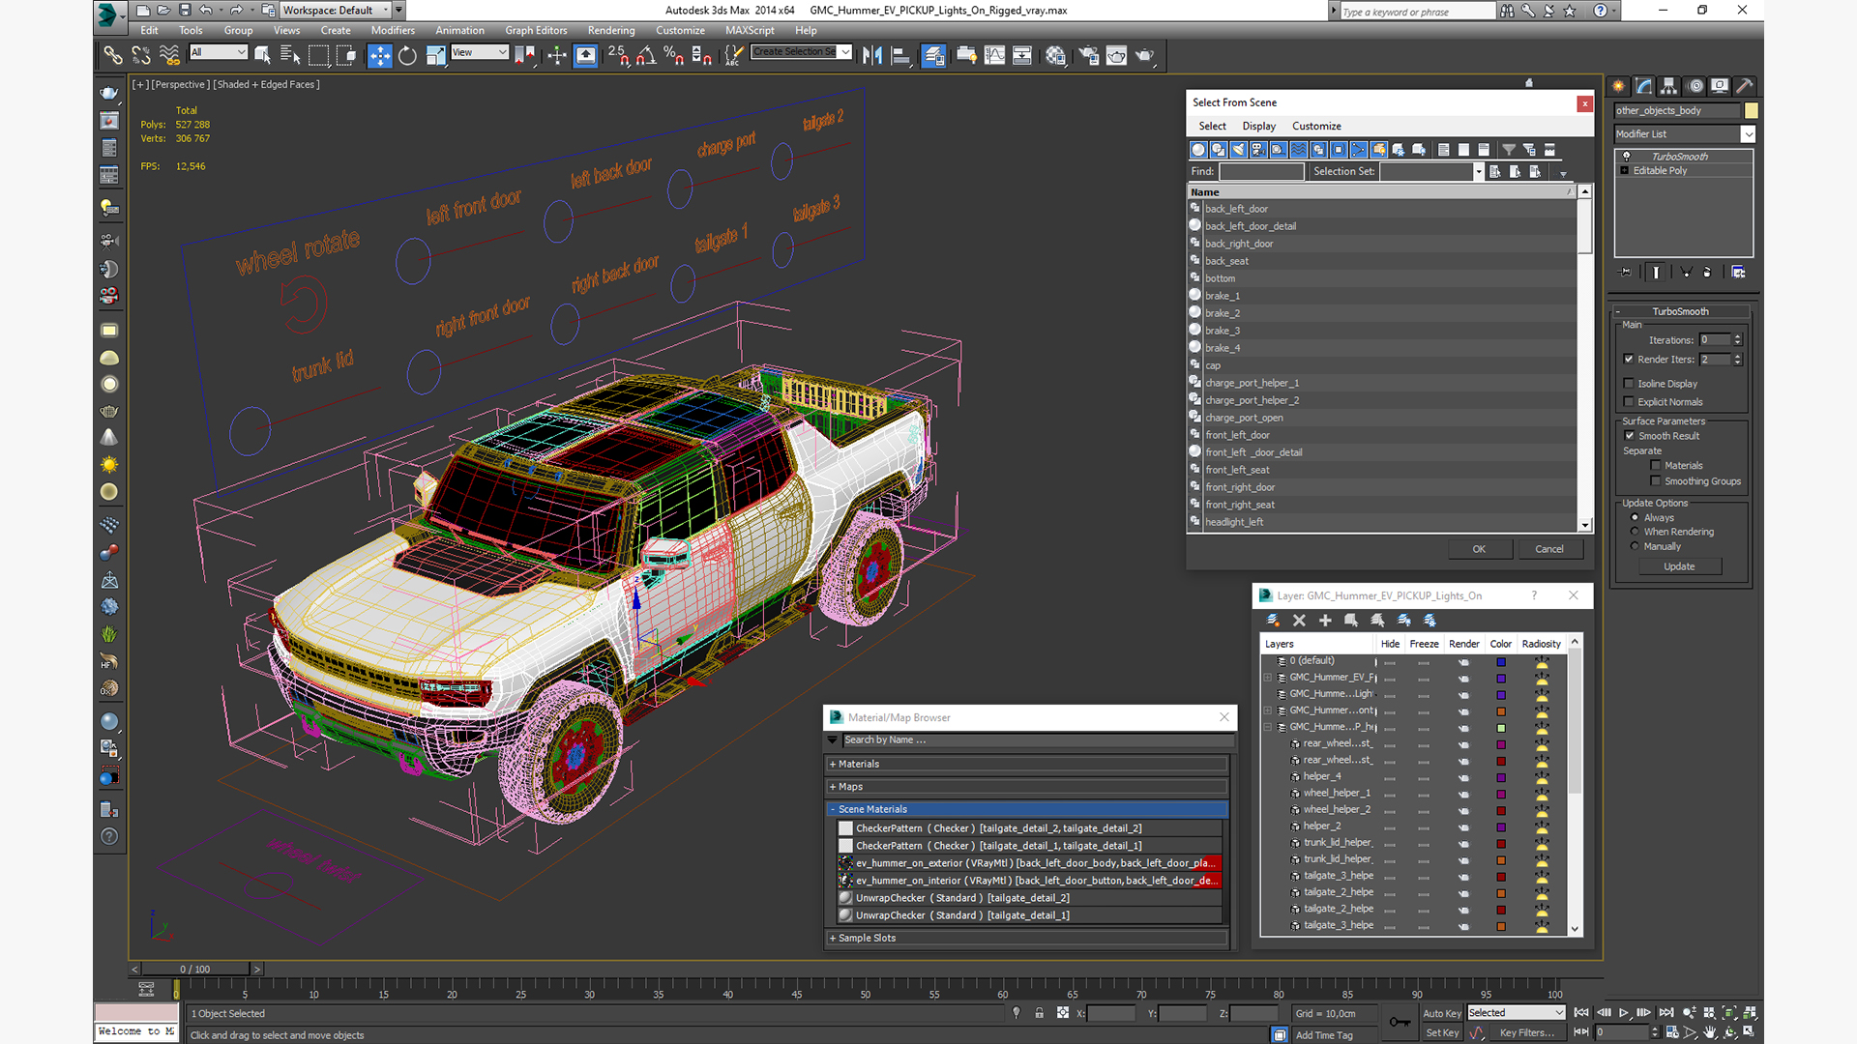Enable the Isoline Display checkbox
The width and height of the screenshot is (1857, 1044).
(x=1629, y=384)
